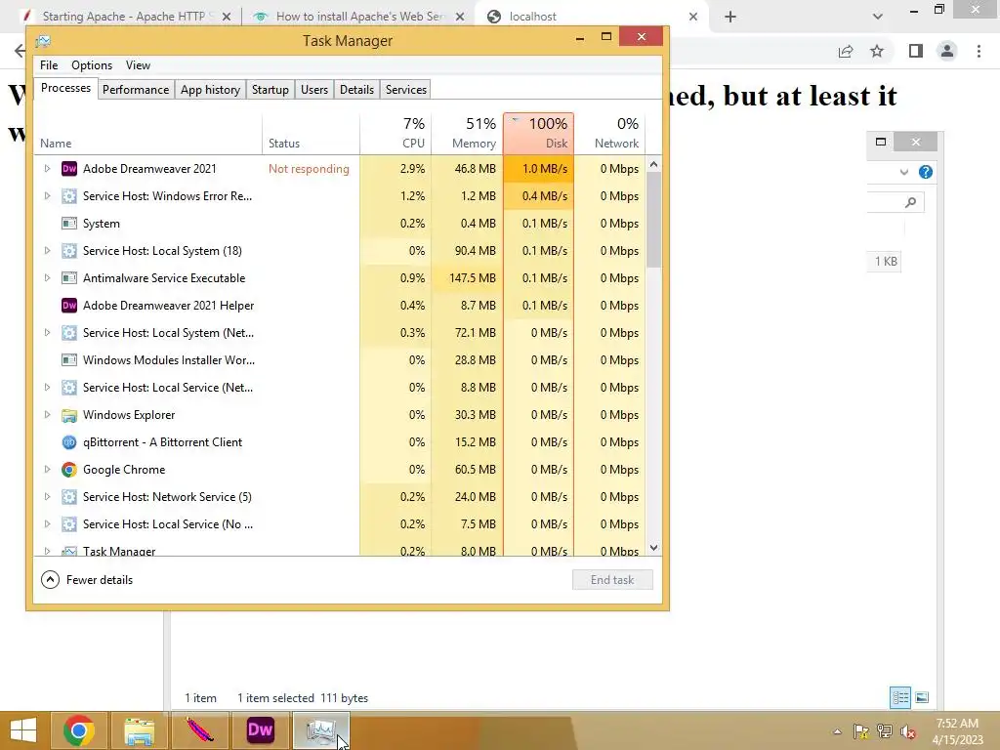1000x750 pixels.
Task: Click the process list scrollbar thumb
Action: [653, 220]
